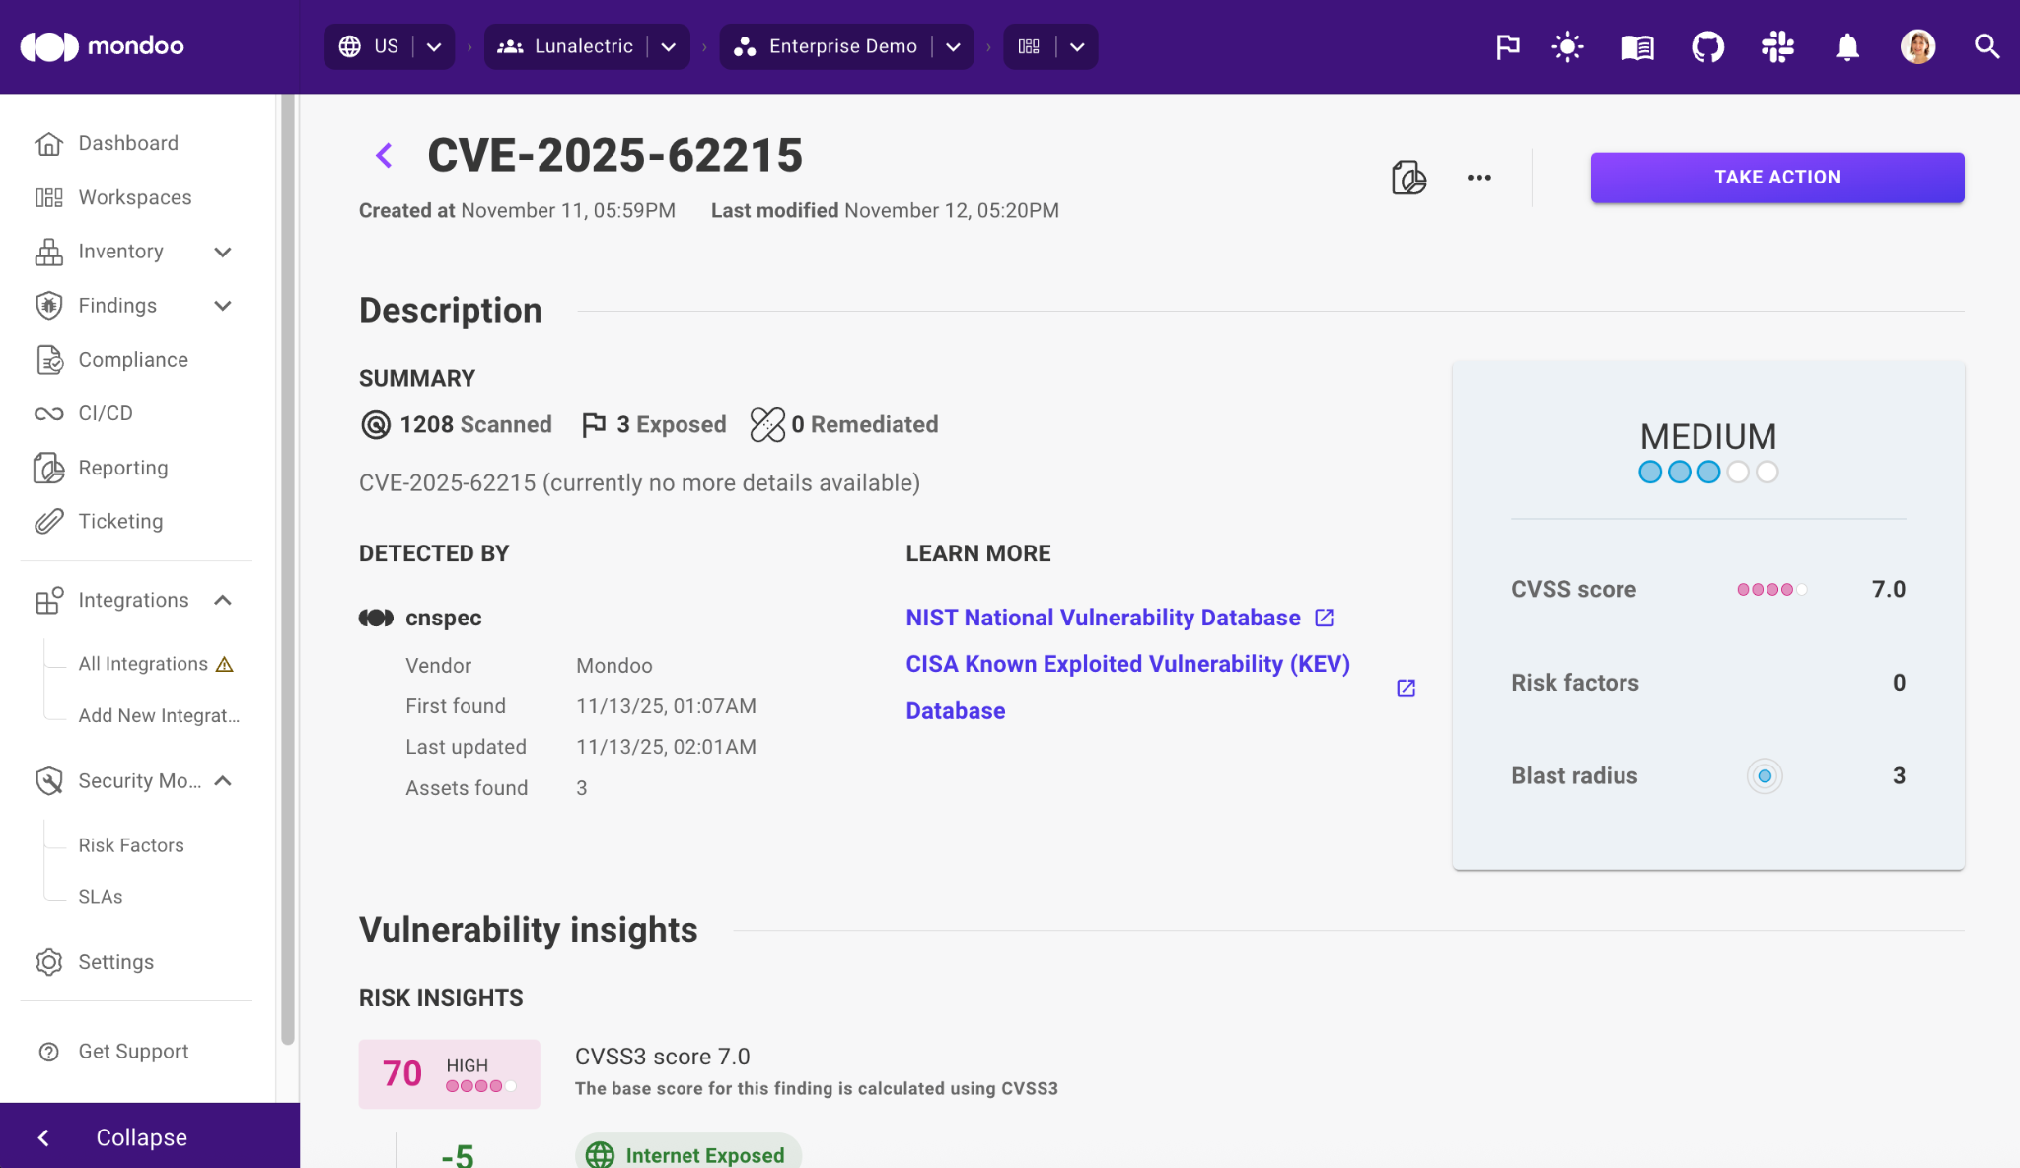
Task: Open the GitHub icon link
Action: [1707, 46]
